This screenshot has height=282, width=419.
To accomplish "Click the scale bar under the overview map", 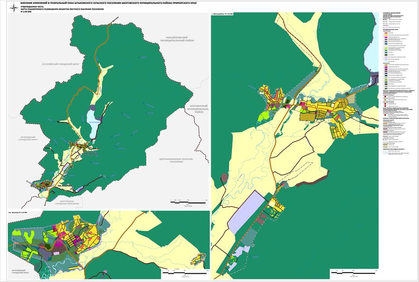I will 188,202.
